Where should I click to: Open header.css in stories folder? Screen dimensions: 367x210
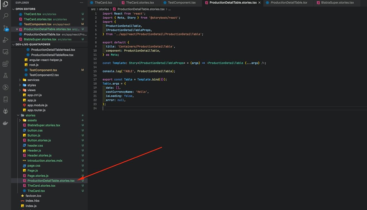tap(35, 145)
